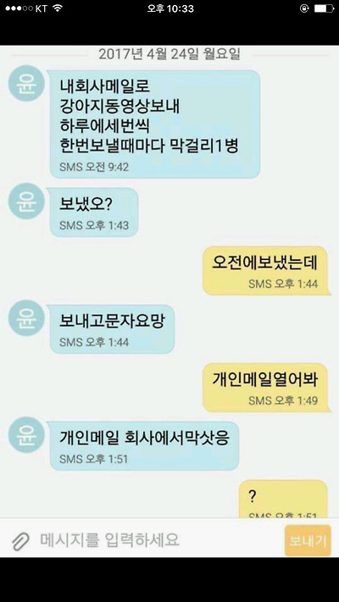The width and height of the screenshot is (339, 602).
Task: Tap the orange 보내기 send button
Action: point(308,540)
